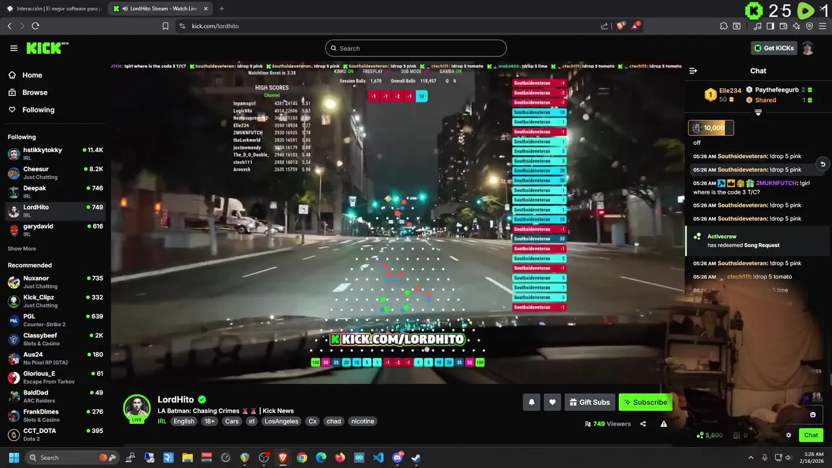Open Discord from the taskbar
Image resolution: width=832 pixels, height=468 pixels.
click(397, 458)
